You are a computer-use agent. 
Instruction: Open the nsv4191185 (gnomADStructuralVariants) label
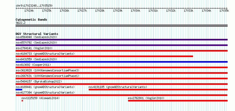118,87
